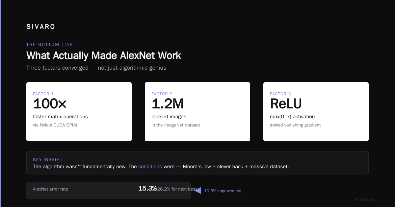Screen dimensions: 395x207
Task: Click the purple left-pointing arrow icon
Action: tap(197, 191)
